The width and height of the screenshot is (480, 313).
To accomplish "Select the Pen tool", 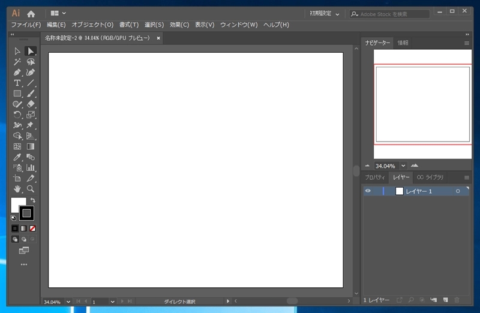I will tap(17, 73).
